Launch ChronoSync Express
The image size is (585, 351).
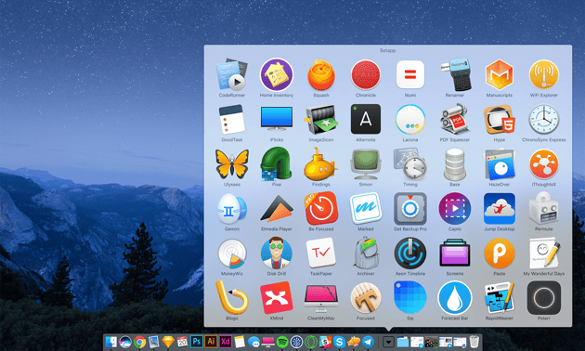(544, 119)
